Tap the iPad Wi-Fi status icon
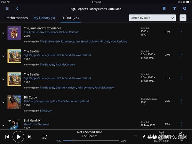 pos(8,2)
